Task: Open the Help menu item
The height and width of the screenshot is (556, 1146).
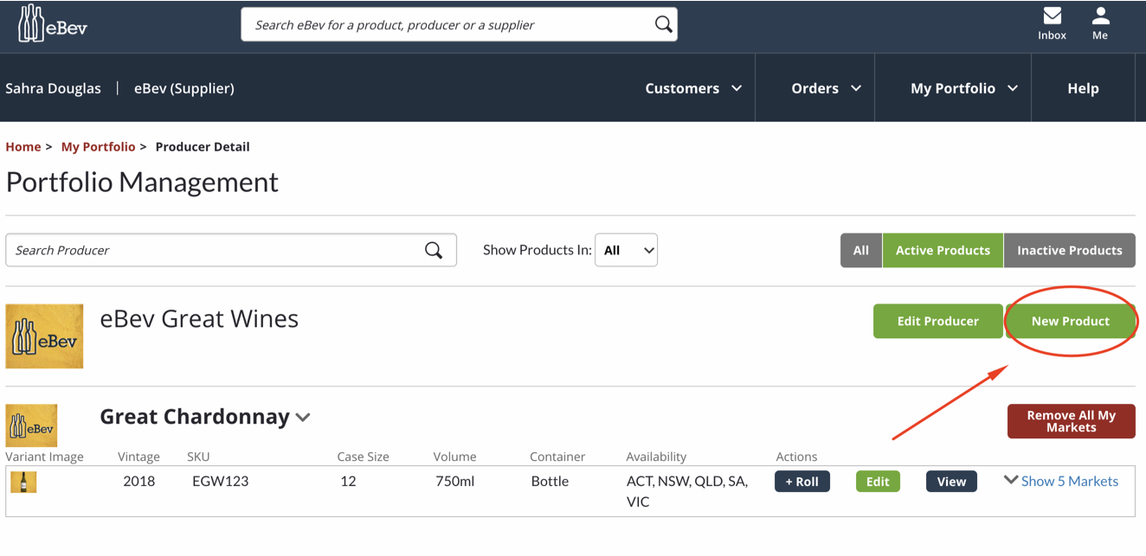Action: (1083, 88)
